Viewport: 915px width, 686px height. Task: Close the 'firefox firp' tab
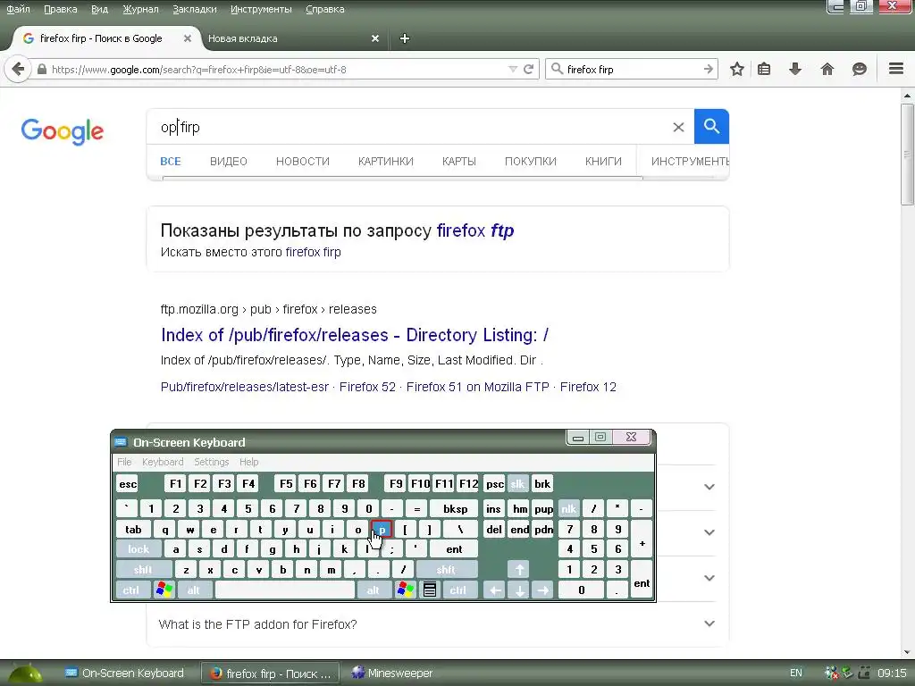coord(188,38)
